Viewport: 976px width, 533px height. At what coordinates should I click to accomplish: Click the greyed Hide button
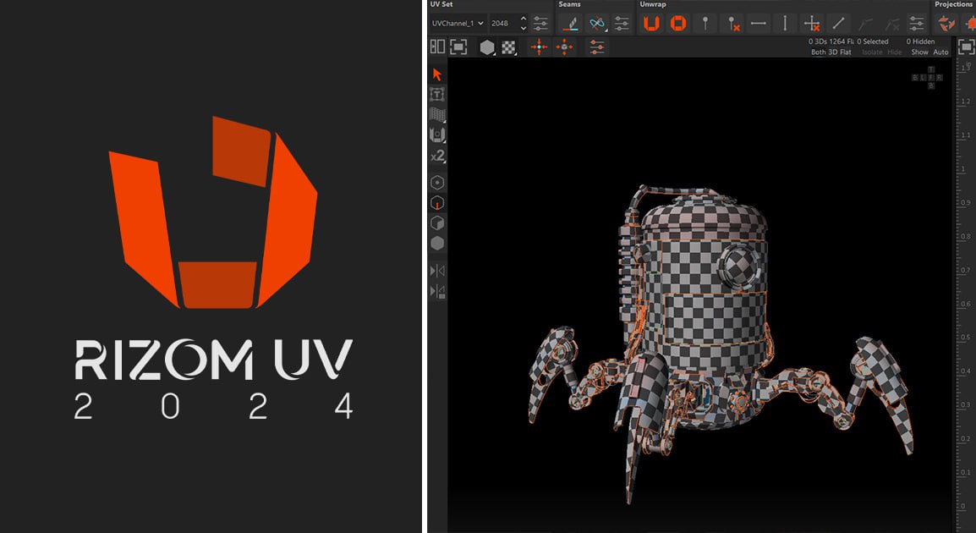(895, 52)
